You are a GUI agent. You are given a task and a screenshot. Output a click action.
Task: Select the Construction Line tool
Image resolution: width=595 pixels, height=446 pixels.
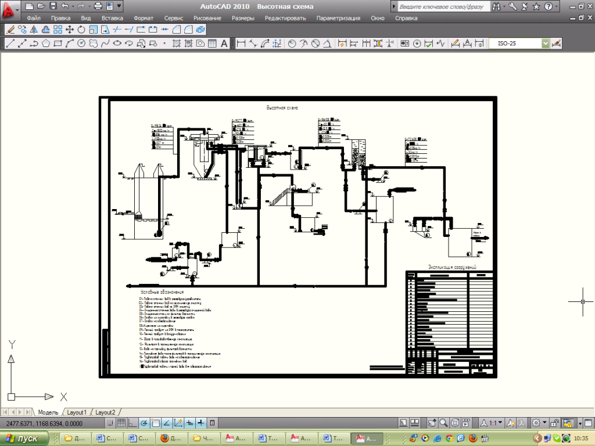[x=23, y=44]
